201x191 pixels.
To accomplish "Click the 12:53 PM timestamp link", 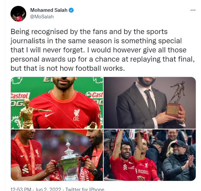I will [21, 189].
